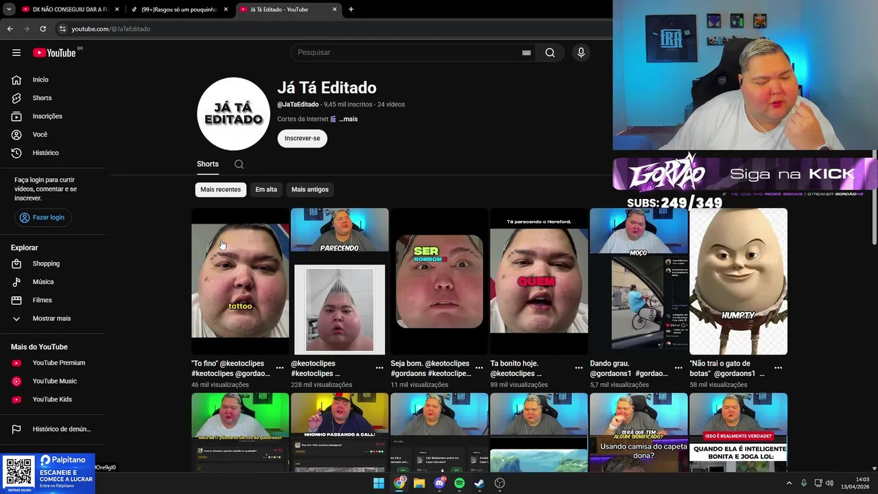Open options menu for "To fino" short

coord(280,368)
